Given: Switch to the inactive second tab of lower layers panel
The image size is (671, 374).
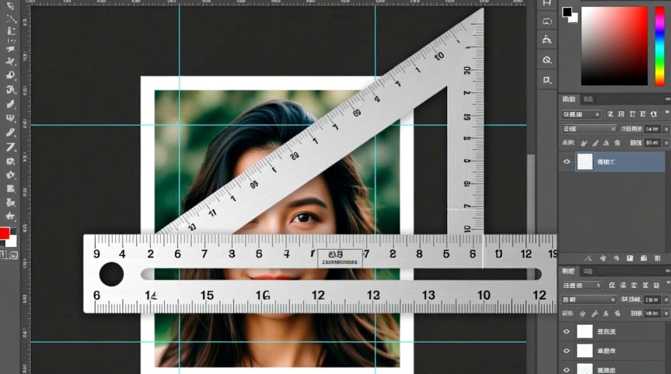Looking at the screenshot, I should pos(588,272).
